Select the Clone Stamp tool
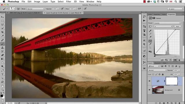Screen dimensions: 185x104 click(2, 48)
